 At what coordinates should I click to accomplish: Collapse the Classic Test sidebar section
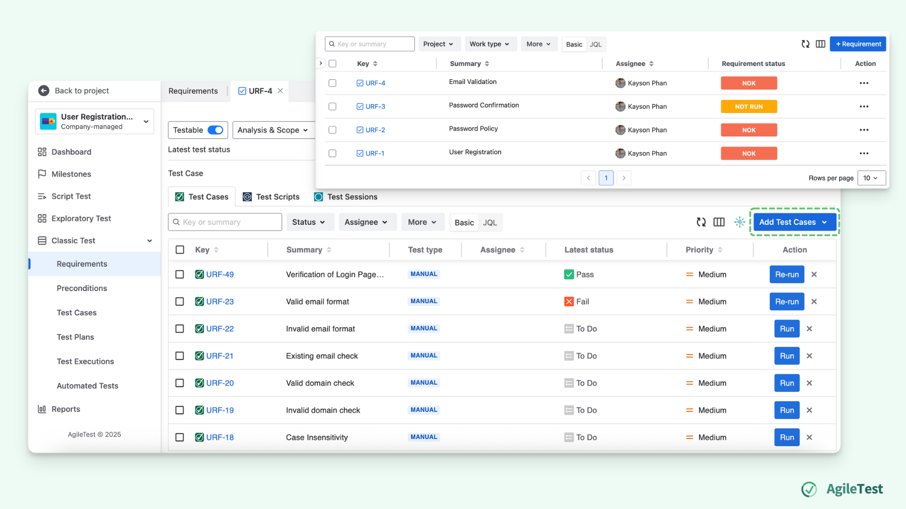[150, 240]
